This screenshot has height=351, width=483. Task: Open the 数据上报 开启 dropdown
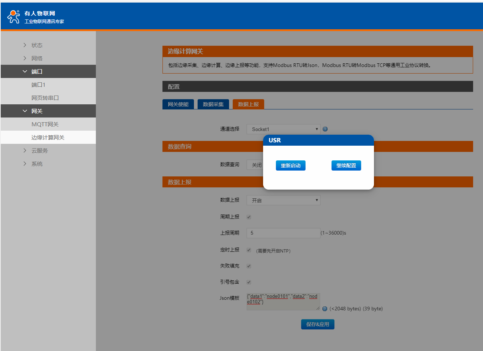[283, 200]
